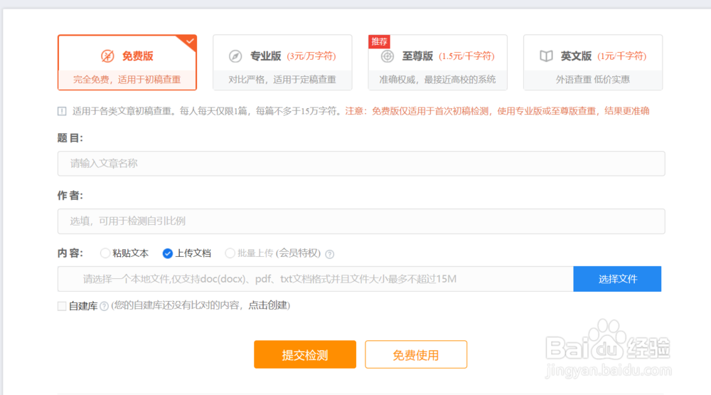This screenshot has width=711, height=395.
Task: Click the help icon next to 批量上传
Action: (x=330, y=254)
